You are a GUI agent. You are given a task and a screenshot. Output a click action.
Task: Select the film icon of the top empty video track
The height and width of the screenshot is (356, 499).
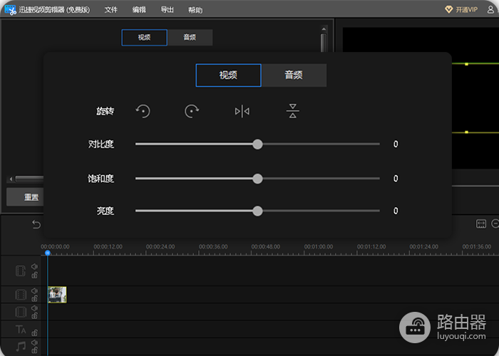pyautogui.click(x=21, y=271)
